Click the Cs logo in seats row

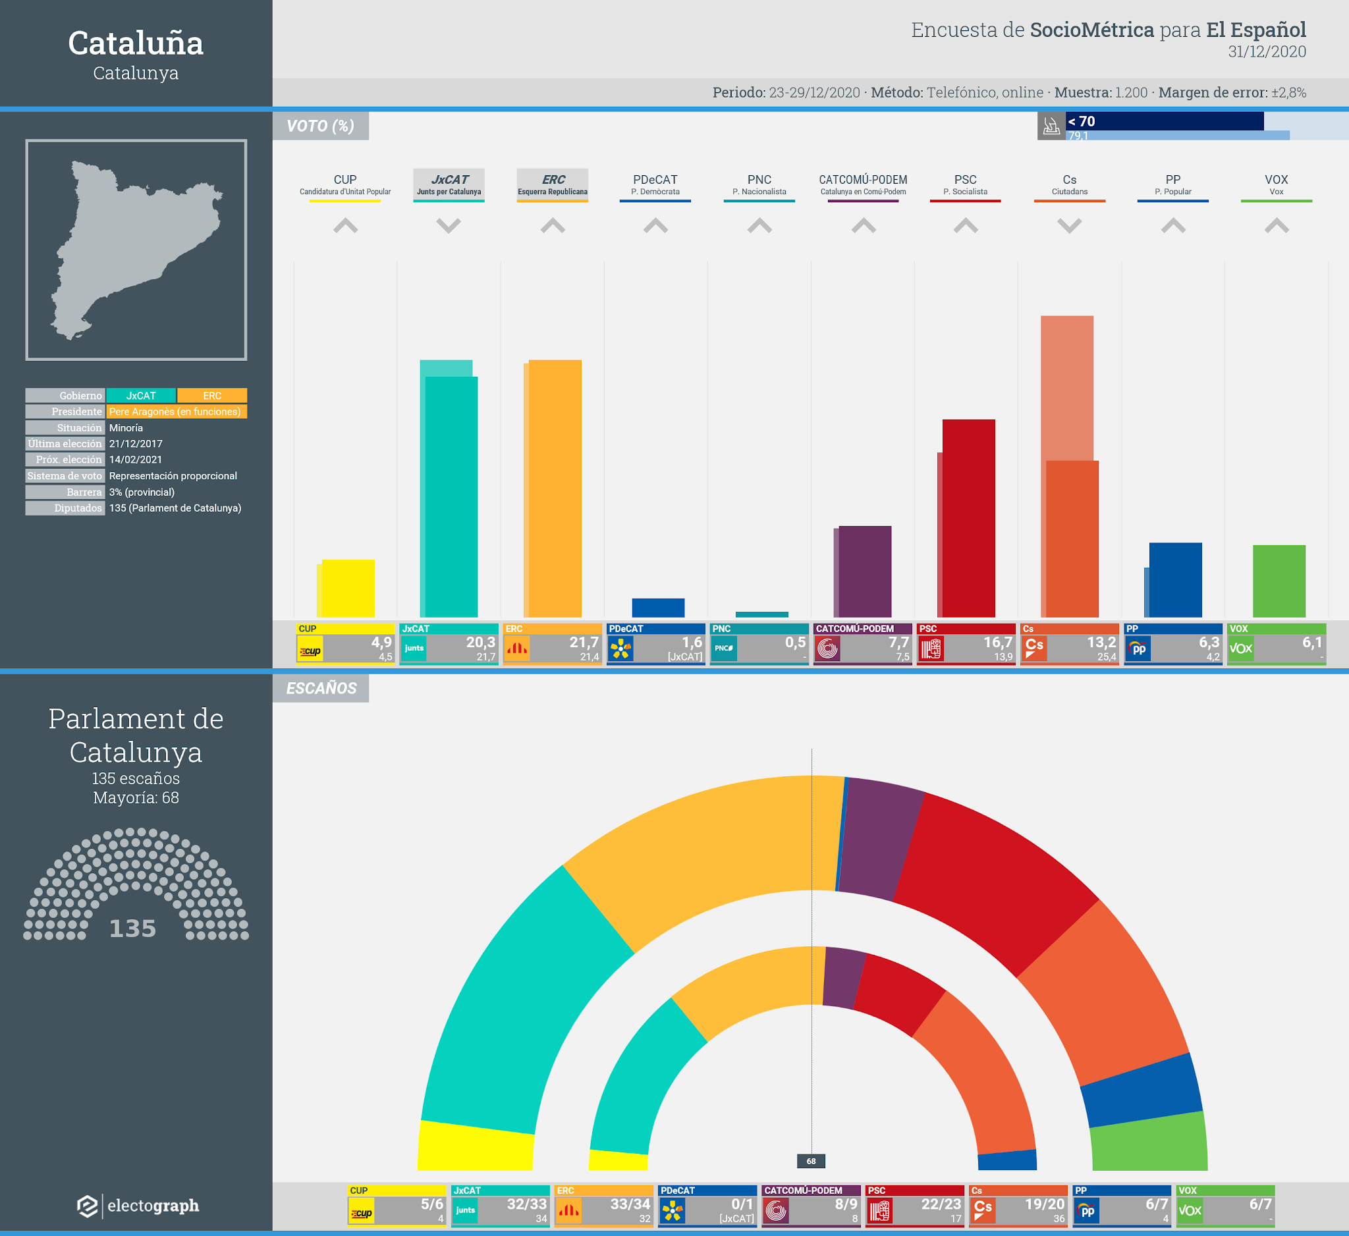pos(982,1210)
